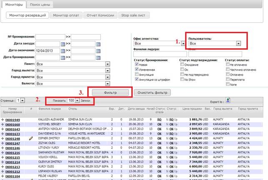This screenshot has height=180, width=268.
Task: Open the Показать 100 records dropdown
Action: (73, 101)
